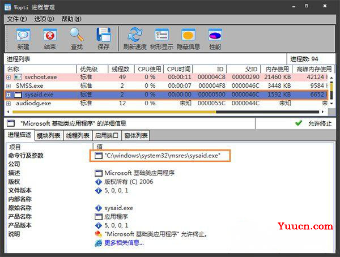The height and width of the screenshot is (257, 340).
Task: Click the horizontal scrollbar thumb in process list
Action: pyautogui.click(x=114, y=112)
